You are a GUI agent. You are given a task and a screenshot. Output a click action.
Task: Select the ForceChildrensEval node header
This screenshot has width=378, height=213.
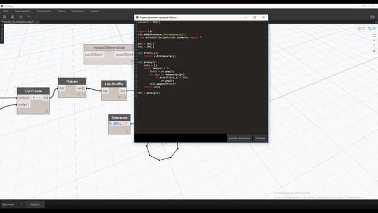109,47
